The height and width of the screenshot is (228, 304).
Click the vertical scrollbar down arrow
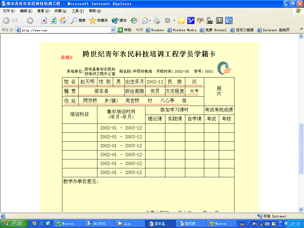[x=301, y=210]
